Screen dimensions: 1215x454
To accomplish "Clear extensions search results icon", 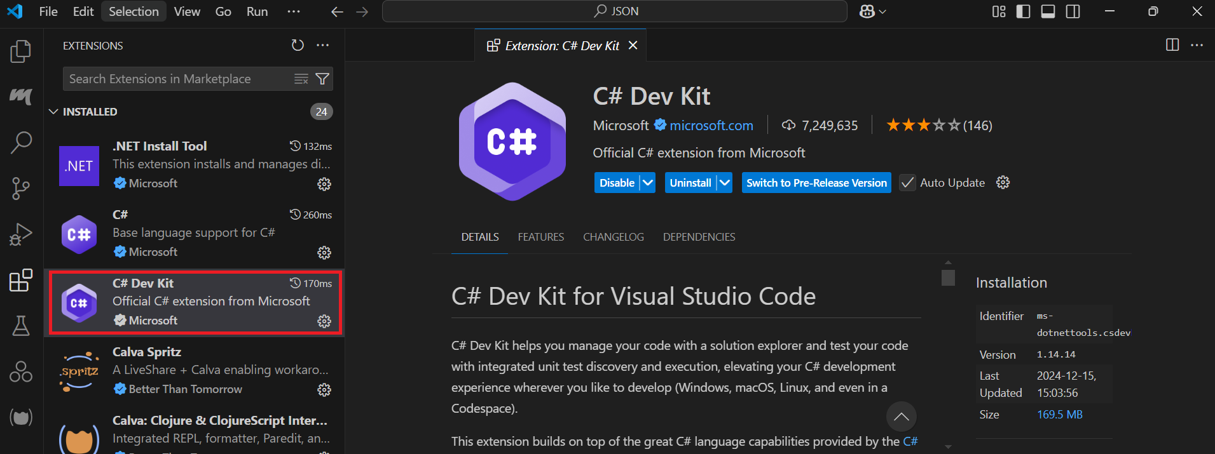I will coord(301,79).
